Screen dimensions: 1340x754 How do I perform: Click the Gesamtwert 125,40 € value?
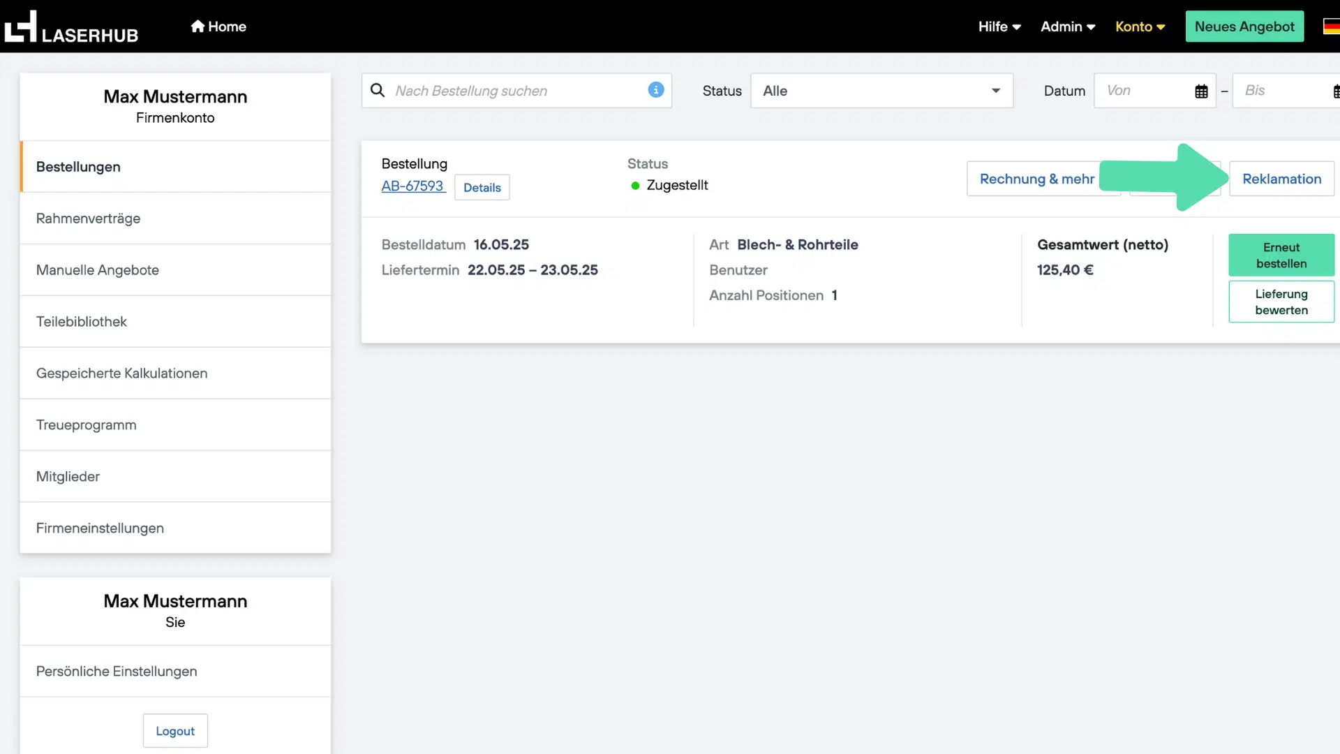[1065, 270]
